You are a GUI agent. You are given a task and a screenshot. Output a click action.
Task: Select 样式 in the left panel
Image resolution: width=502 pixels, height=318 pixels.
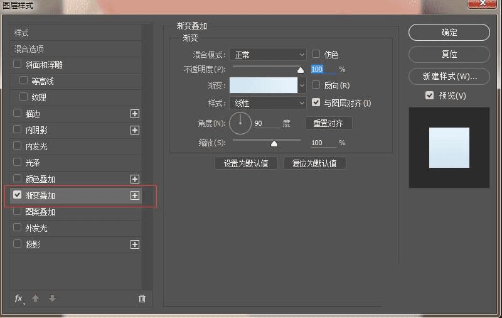tap(75, 33)
